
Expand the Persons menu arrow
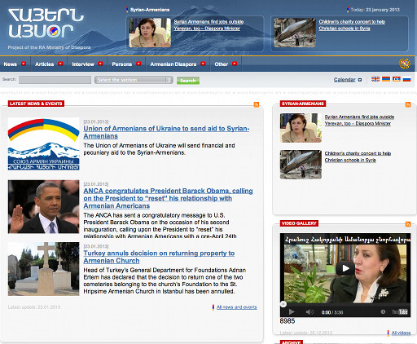[138, 64]
